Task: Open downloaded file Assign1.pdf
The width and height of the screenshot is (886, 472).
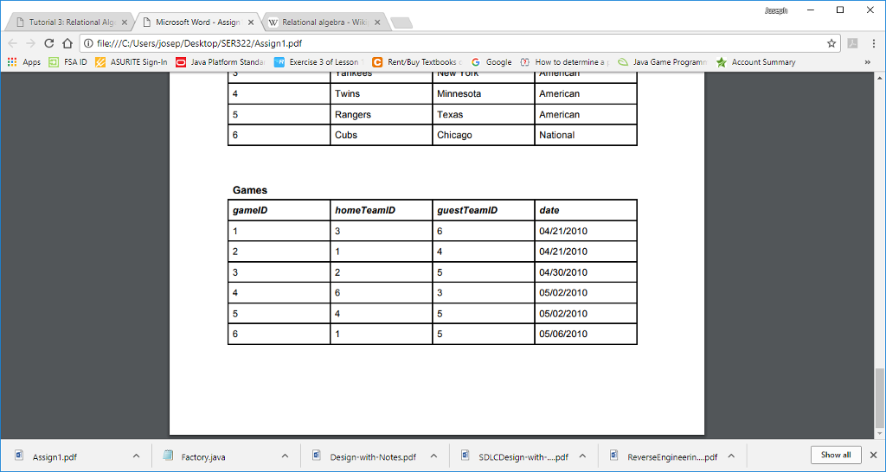Action: pyautogui.click(x=55, y=456)
